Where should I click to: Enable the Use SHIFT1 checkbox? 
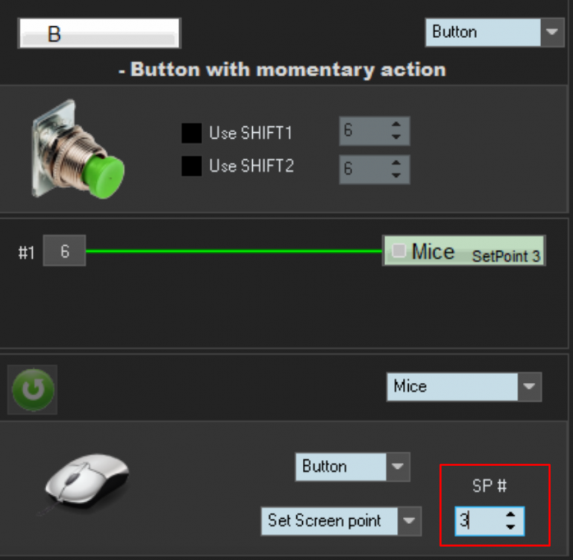(192, 133)
